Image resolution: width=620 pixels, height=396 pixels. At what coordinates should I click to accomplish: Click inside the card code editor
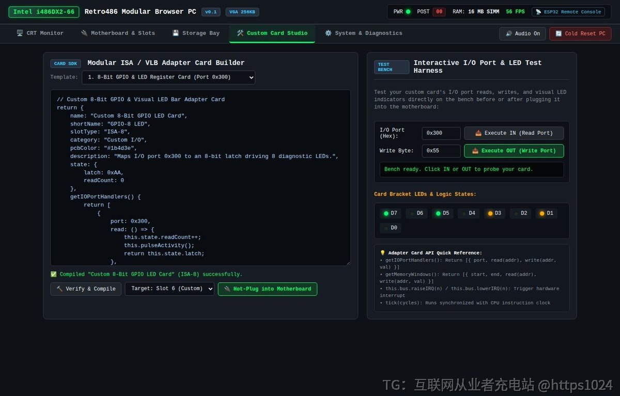tap(200, 178)
